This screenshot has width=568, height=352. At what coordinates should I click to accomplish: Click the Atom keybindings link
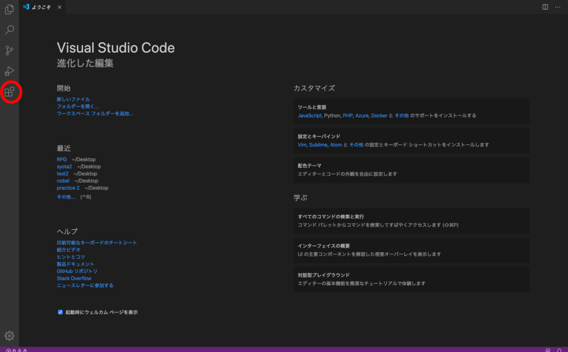click(x=336, y=145)
